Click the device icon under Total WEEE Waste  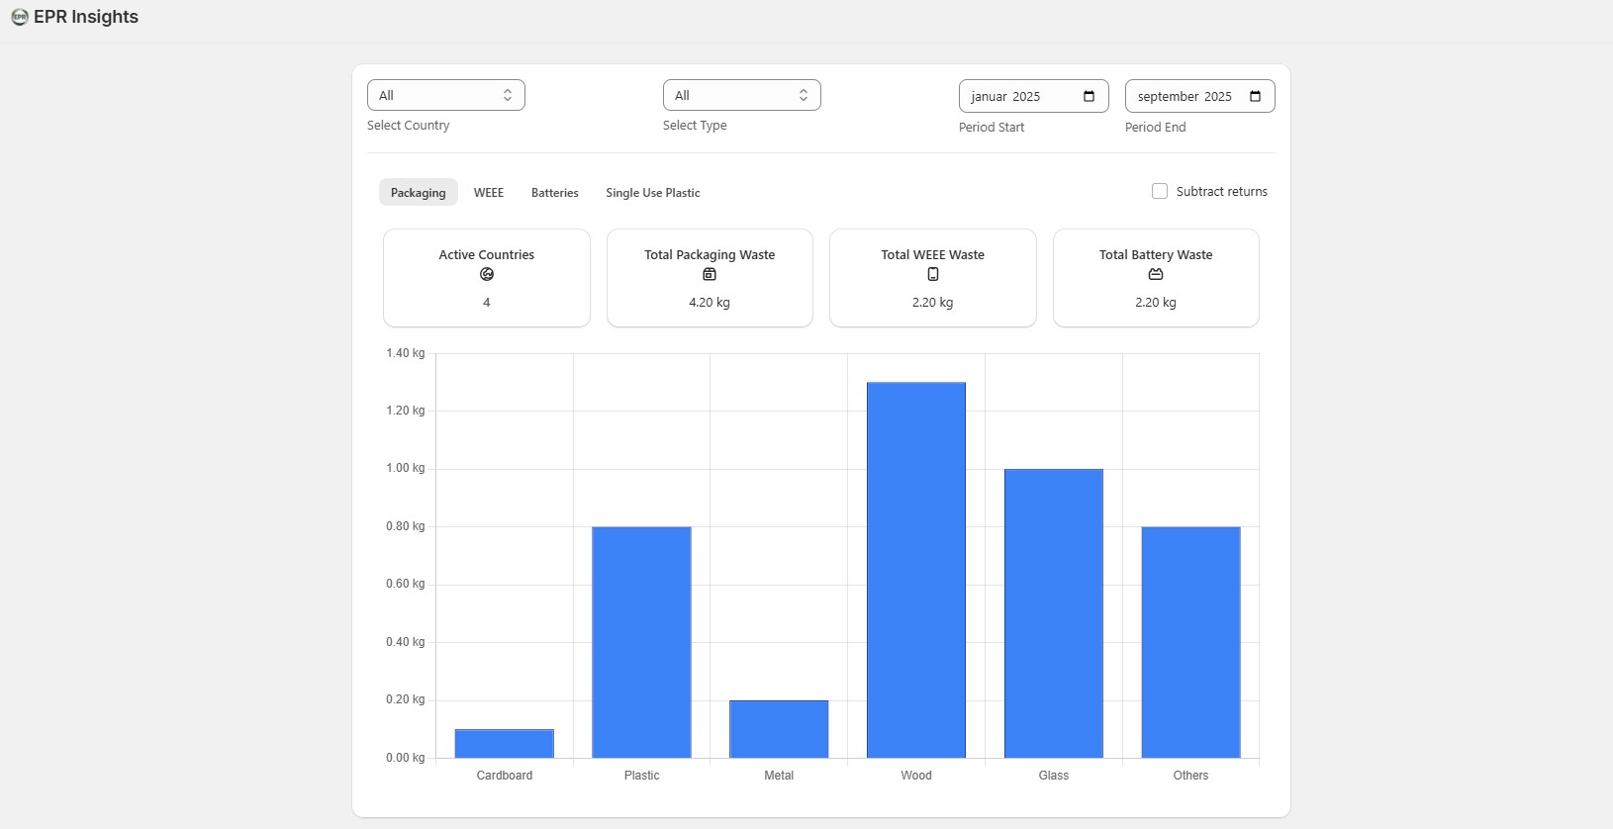pyautogui.click(x=933, y=274)
